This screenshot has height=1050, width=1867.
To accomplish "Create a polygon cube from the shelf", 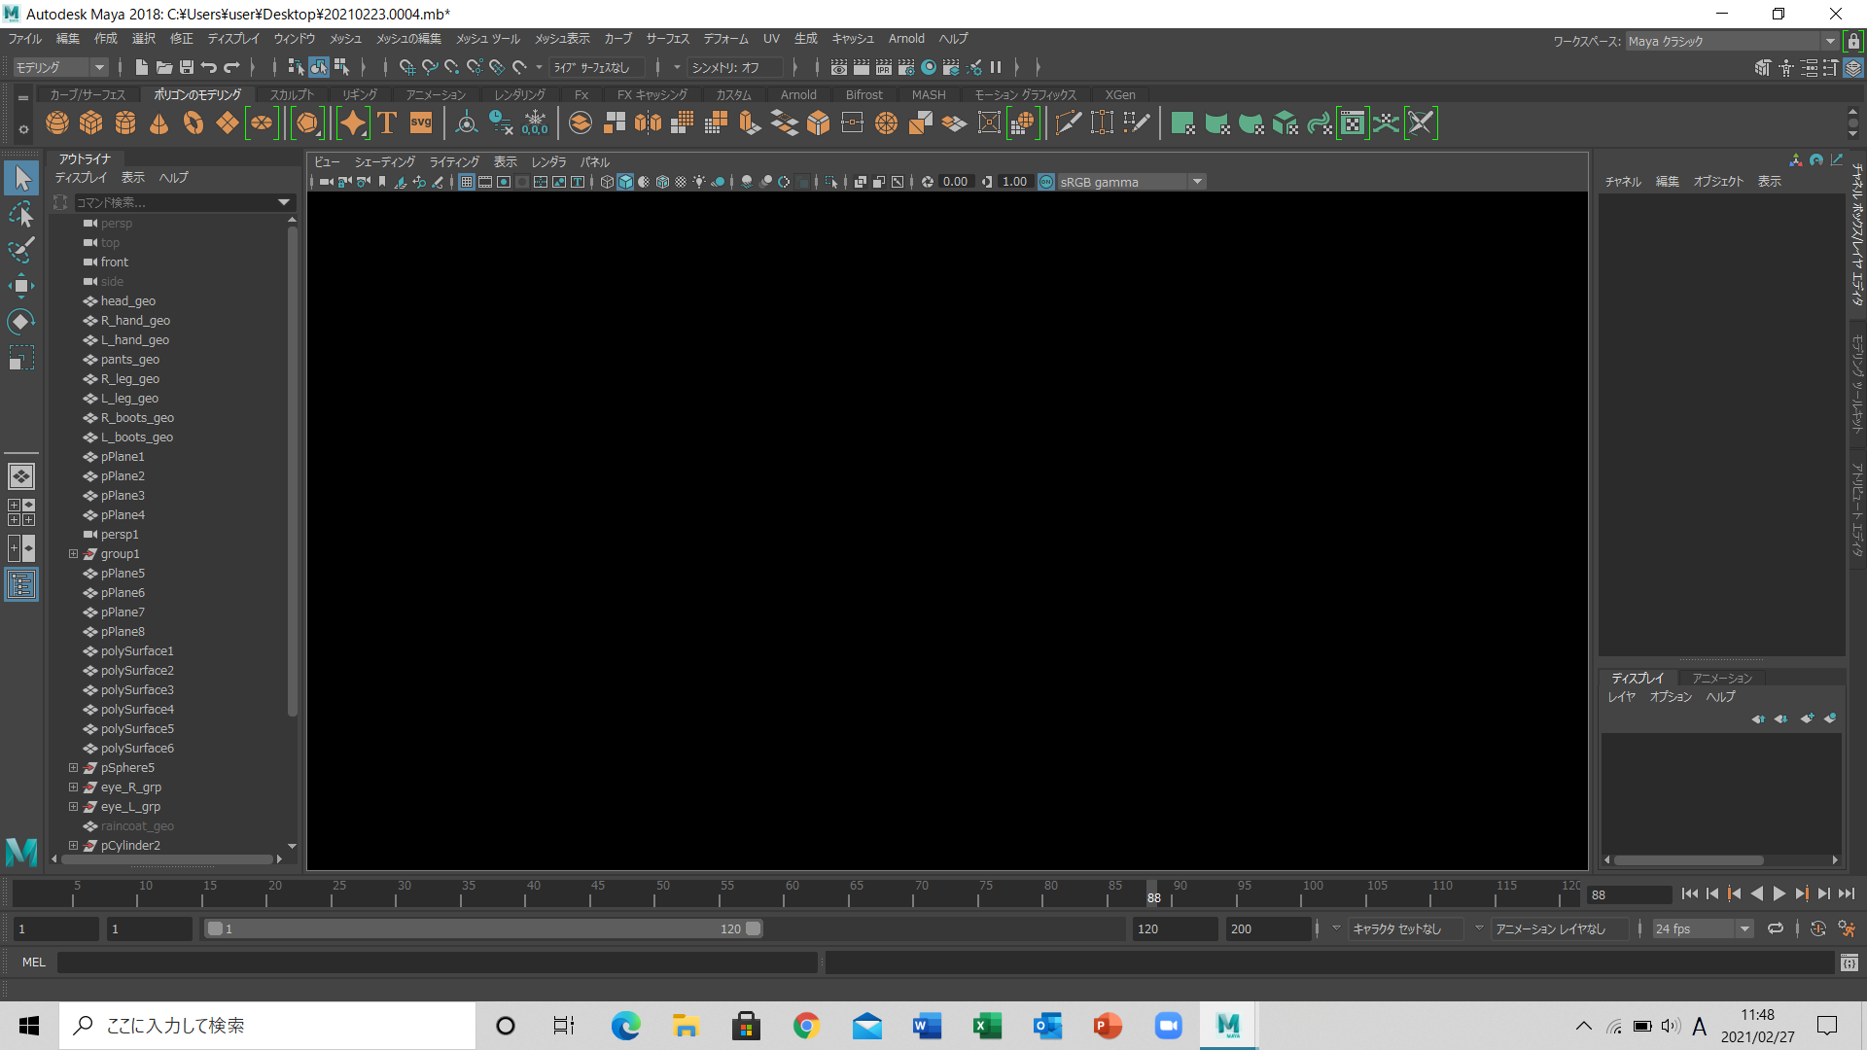I will 91,123.
